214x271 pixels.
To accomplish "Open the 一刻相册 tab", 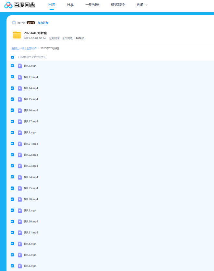I will [x=92, y=5].
